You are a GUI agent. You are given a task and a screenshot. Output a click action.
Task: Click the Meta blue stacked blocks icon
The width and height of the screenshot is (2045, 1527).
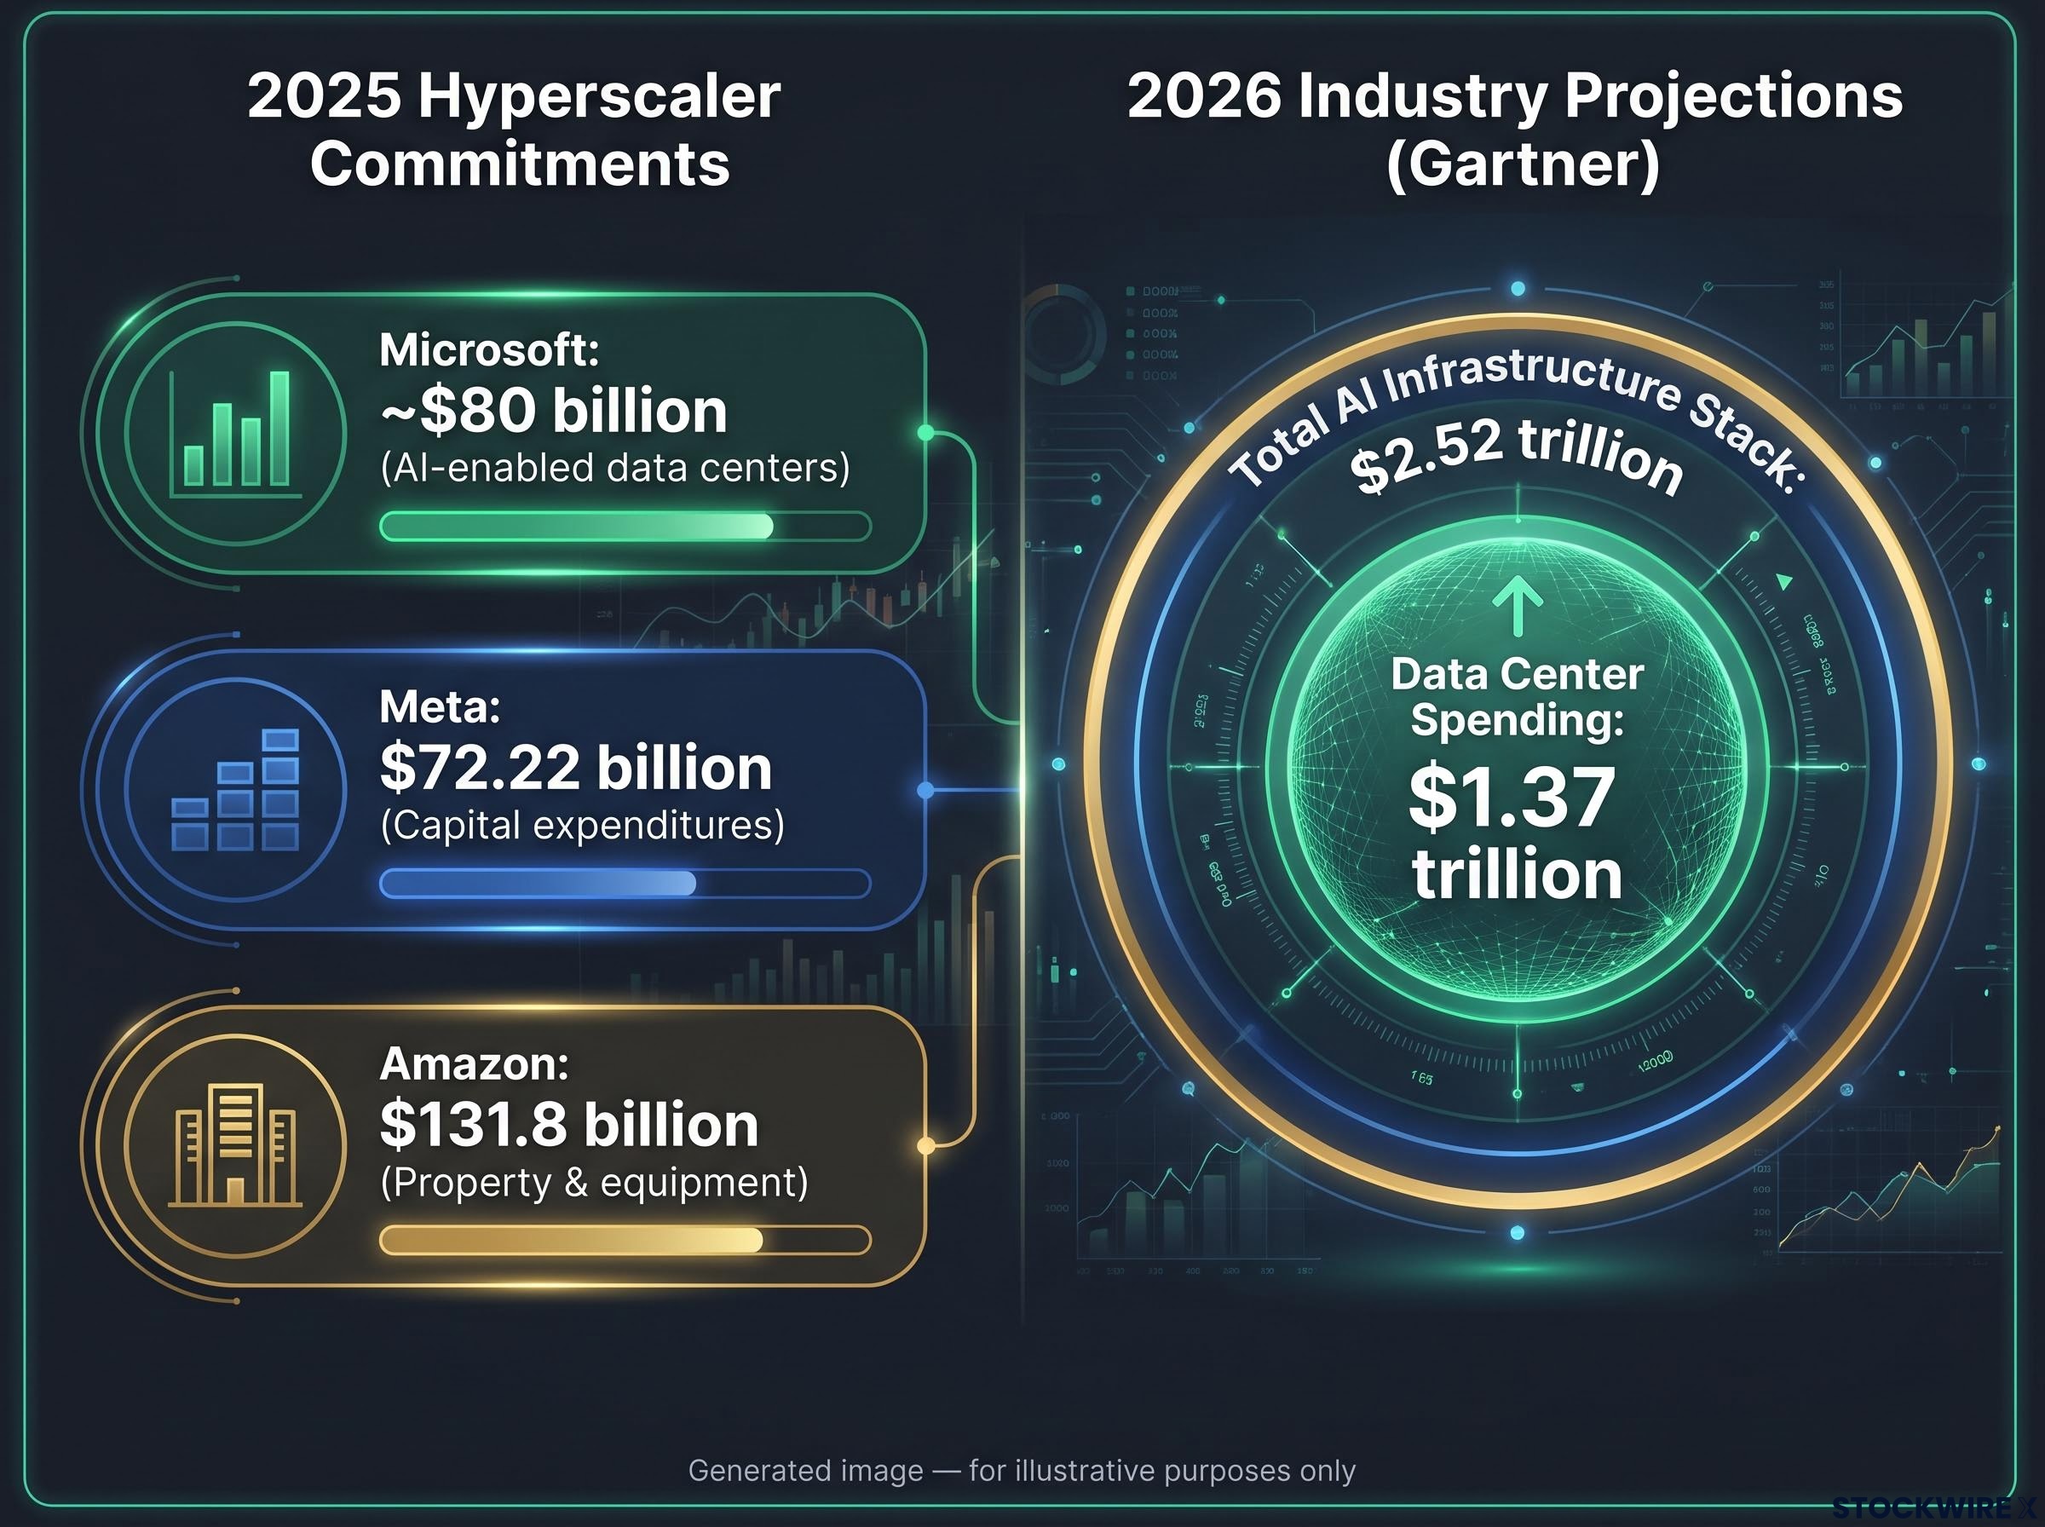236,790
